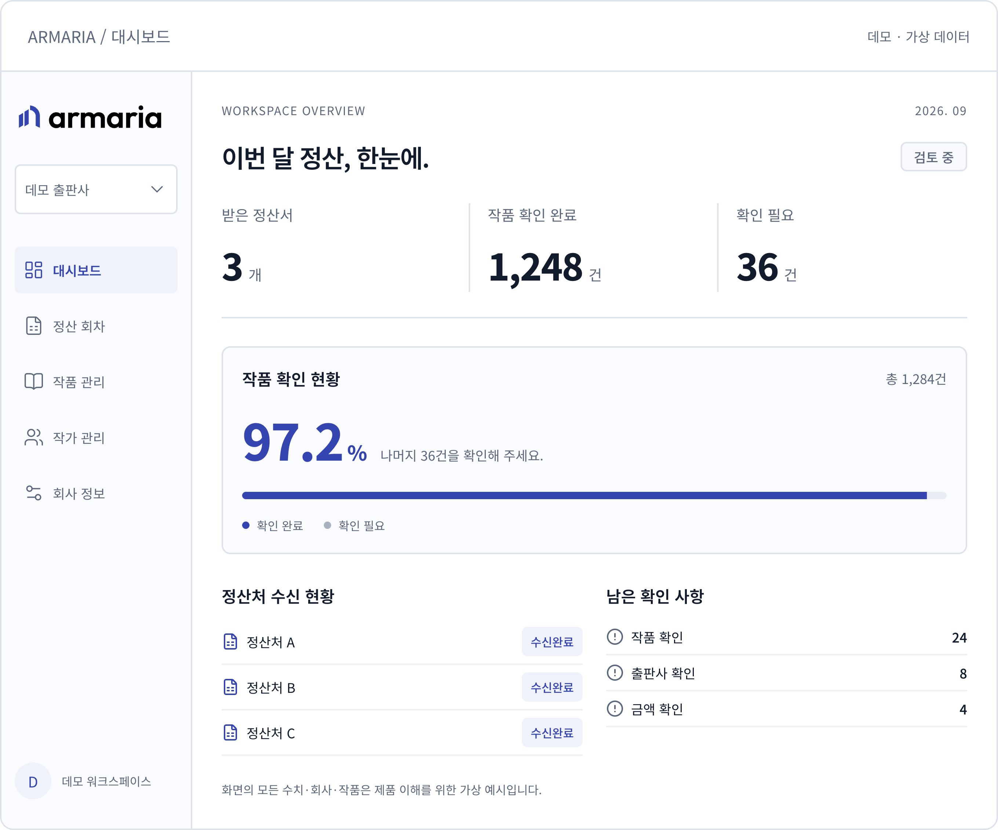Open the 작가 관리 menu item
998x830 pixels.
tap(96, 437)
